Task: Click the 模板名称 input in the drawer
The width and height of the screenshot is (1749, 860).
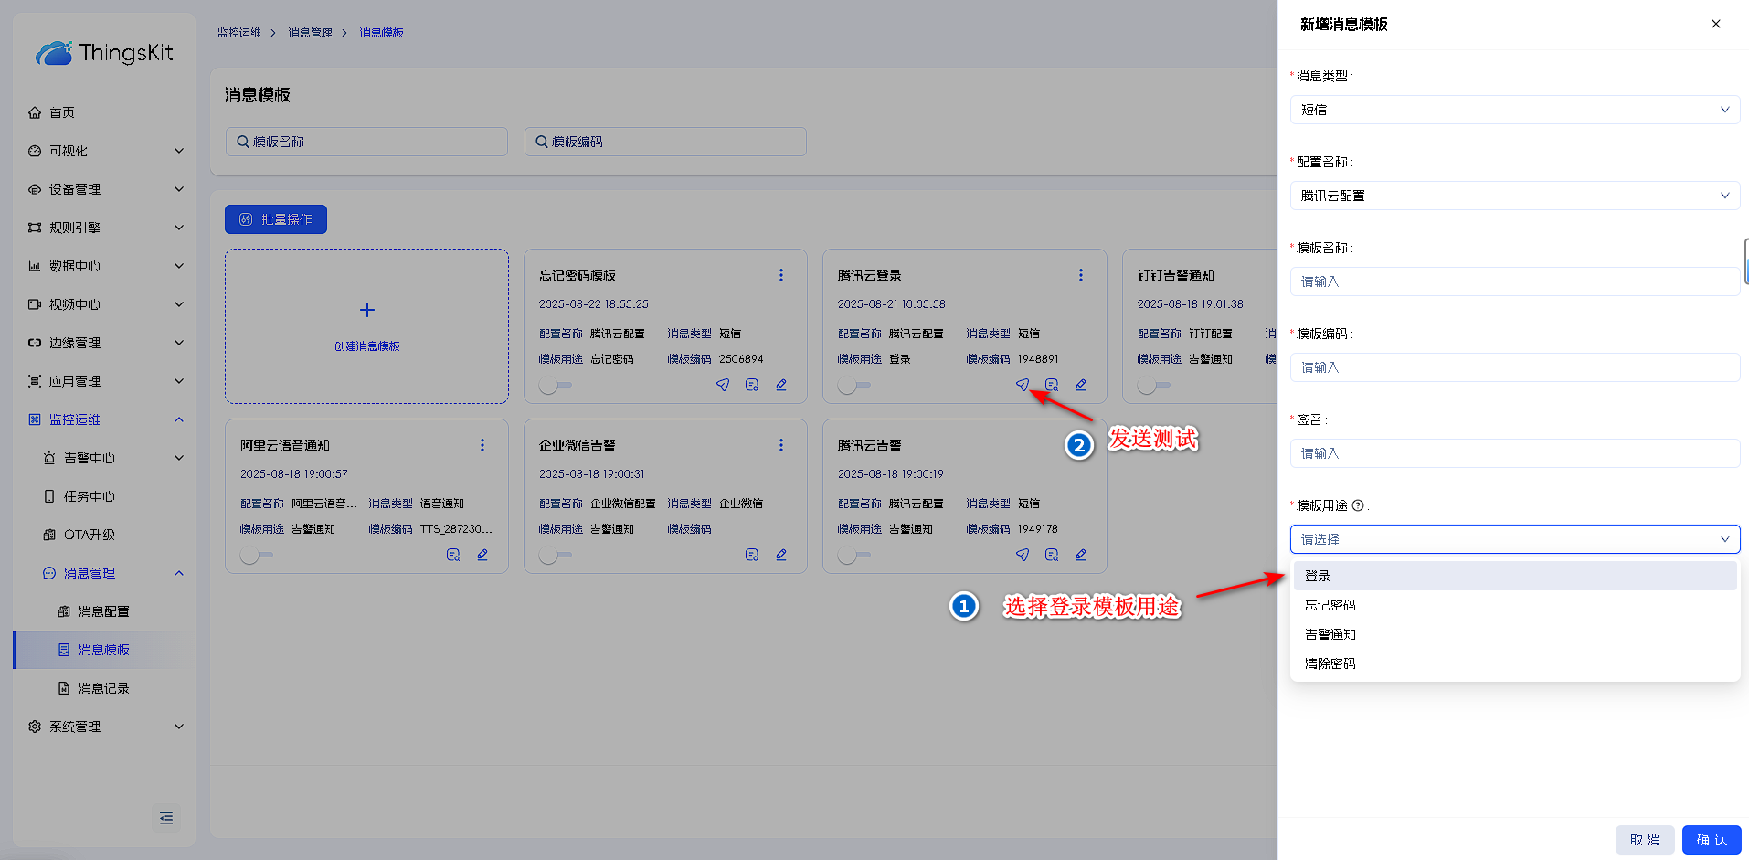Action: coord(1514,281)
